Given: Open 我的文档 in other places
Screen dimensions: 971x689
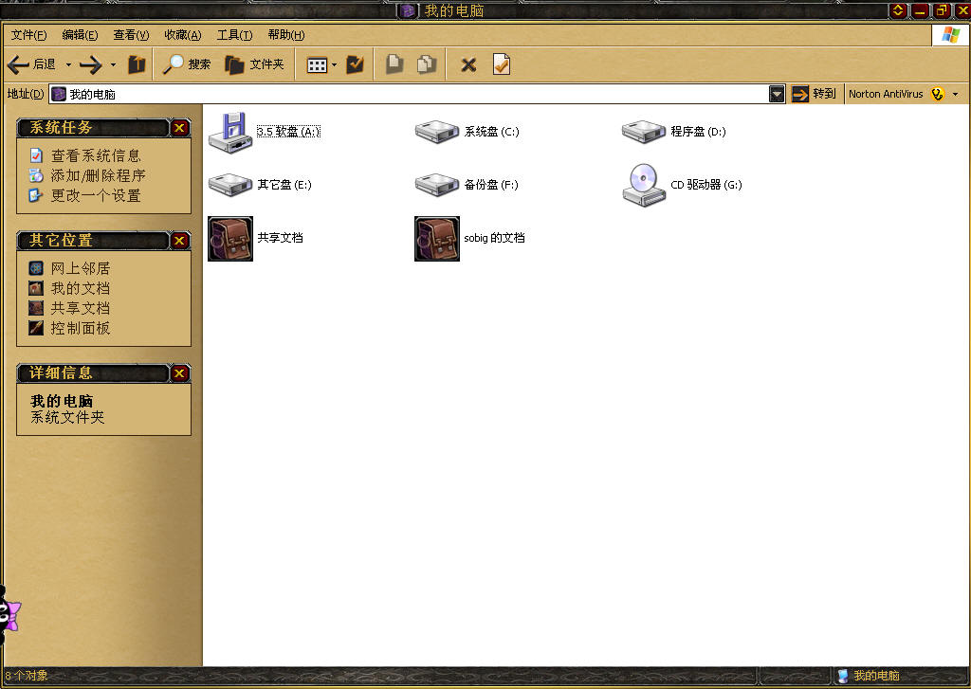Looking at the screenshot, I should tap(81, 288).
